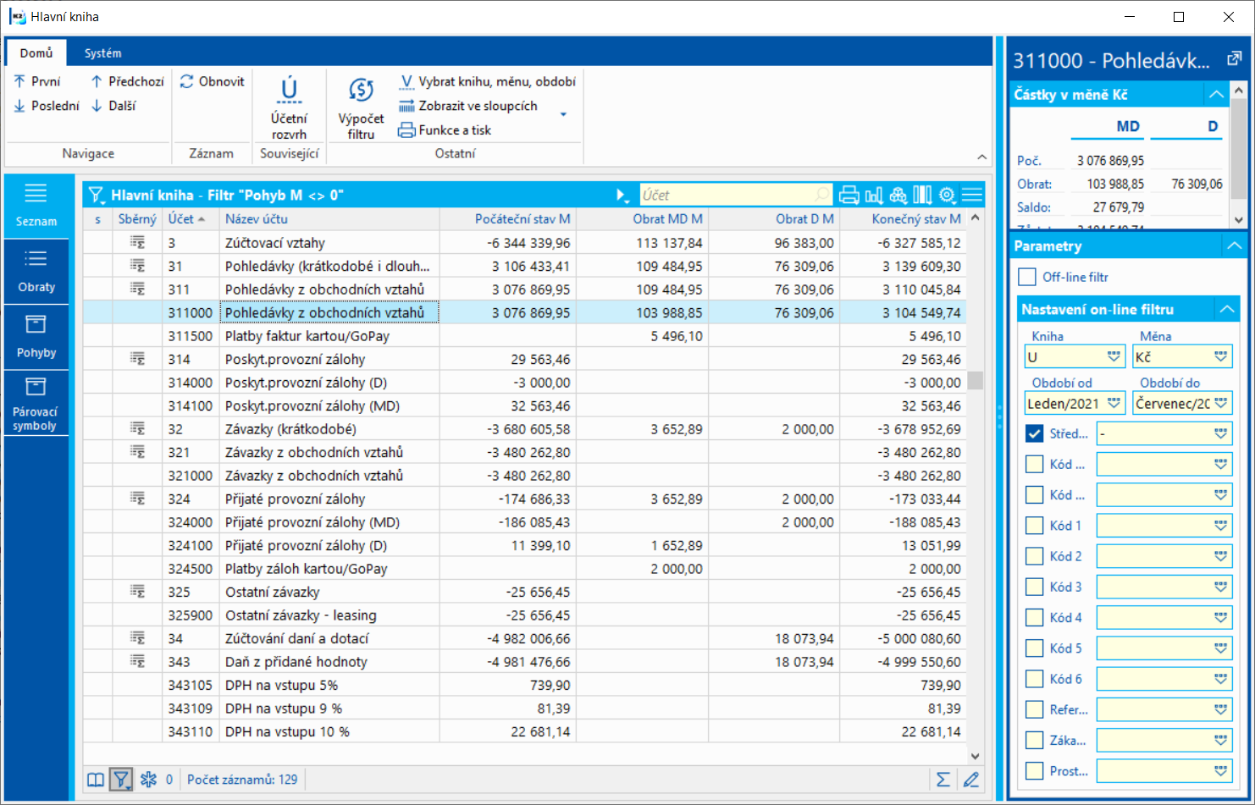This screenshot has height=805, width=1255.
Task: Click the Účet search field
Action: pos(728,196)
